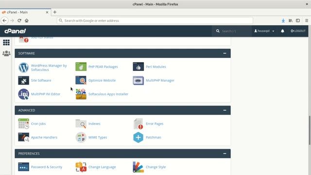Open the Perl Modules icon
Screen dimensions: 311x175
coord(138,67)
